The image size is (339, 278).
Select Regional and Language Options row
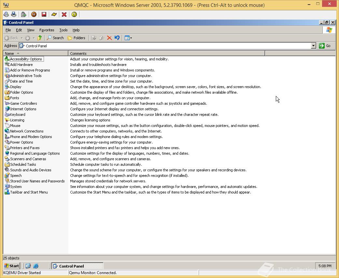tap(32, 153)
